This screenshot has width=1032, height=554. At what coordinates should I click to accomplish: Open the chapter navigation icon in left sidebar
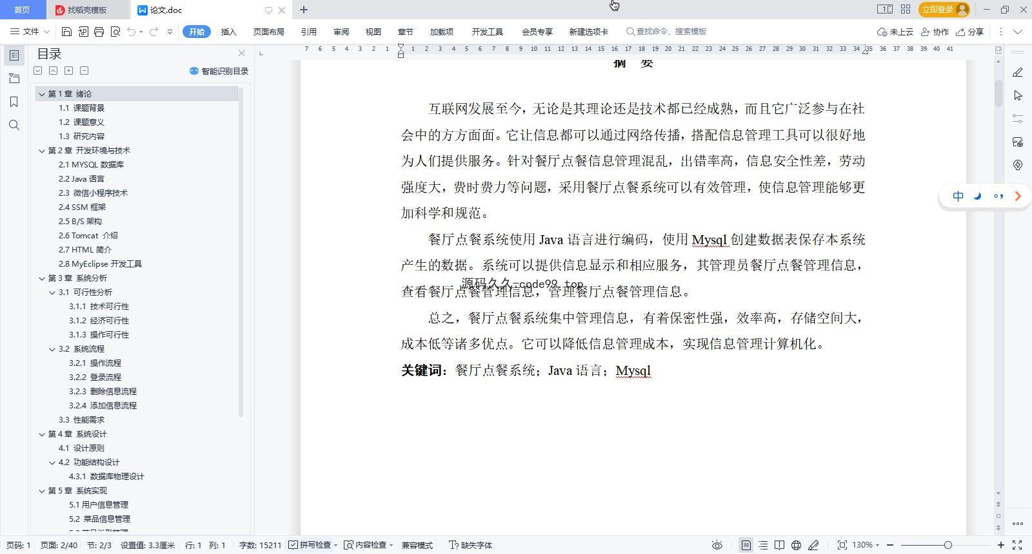coord(14,79)
